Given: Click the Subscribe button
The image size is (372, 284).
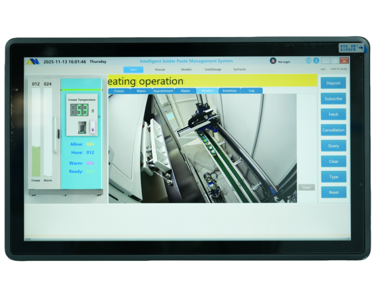Looking at the screenshot, I should (333, 99).
